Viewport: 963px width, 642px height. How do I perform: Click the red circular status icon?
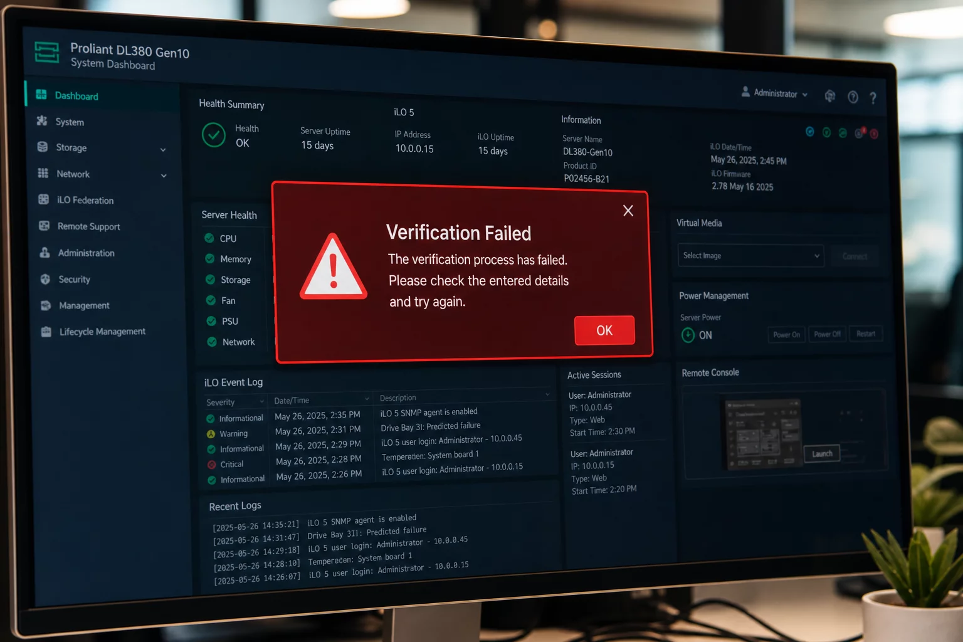874,134
